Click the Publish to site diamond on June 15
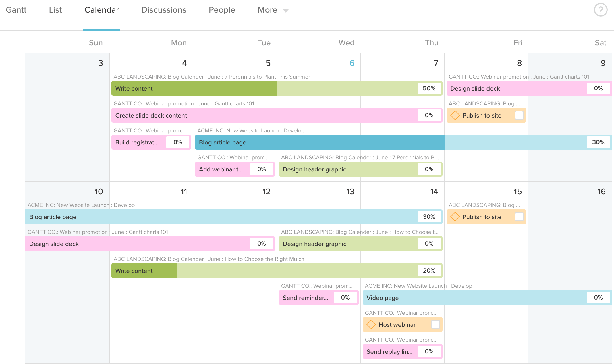This screenshot has width=614, height=364. point(455,217)
